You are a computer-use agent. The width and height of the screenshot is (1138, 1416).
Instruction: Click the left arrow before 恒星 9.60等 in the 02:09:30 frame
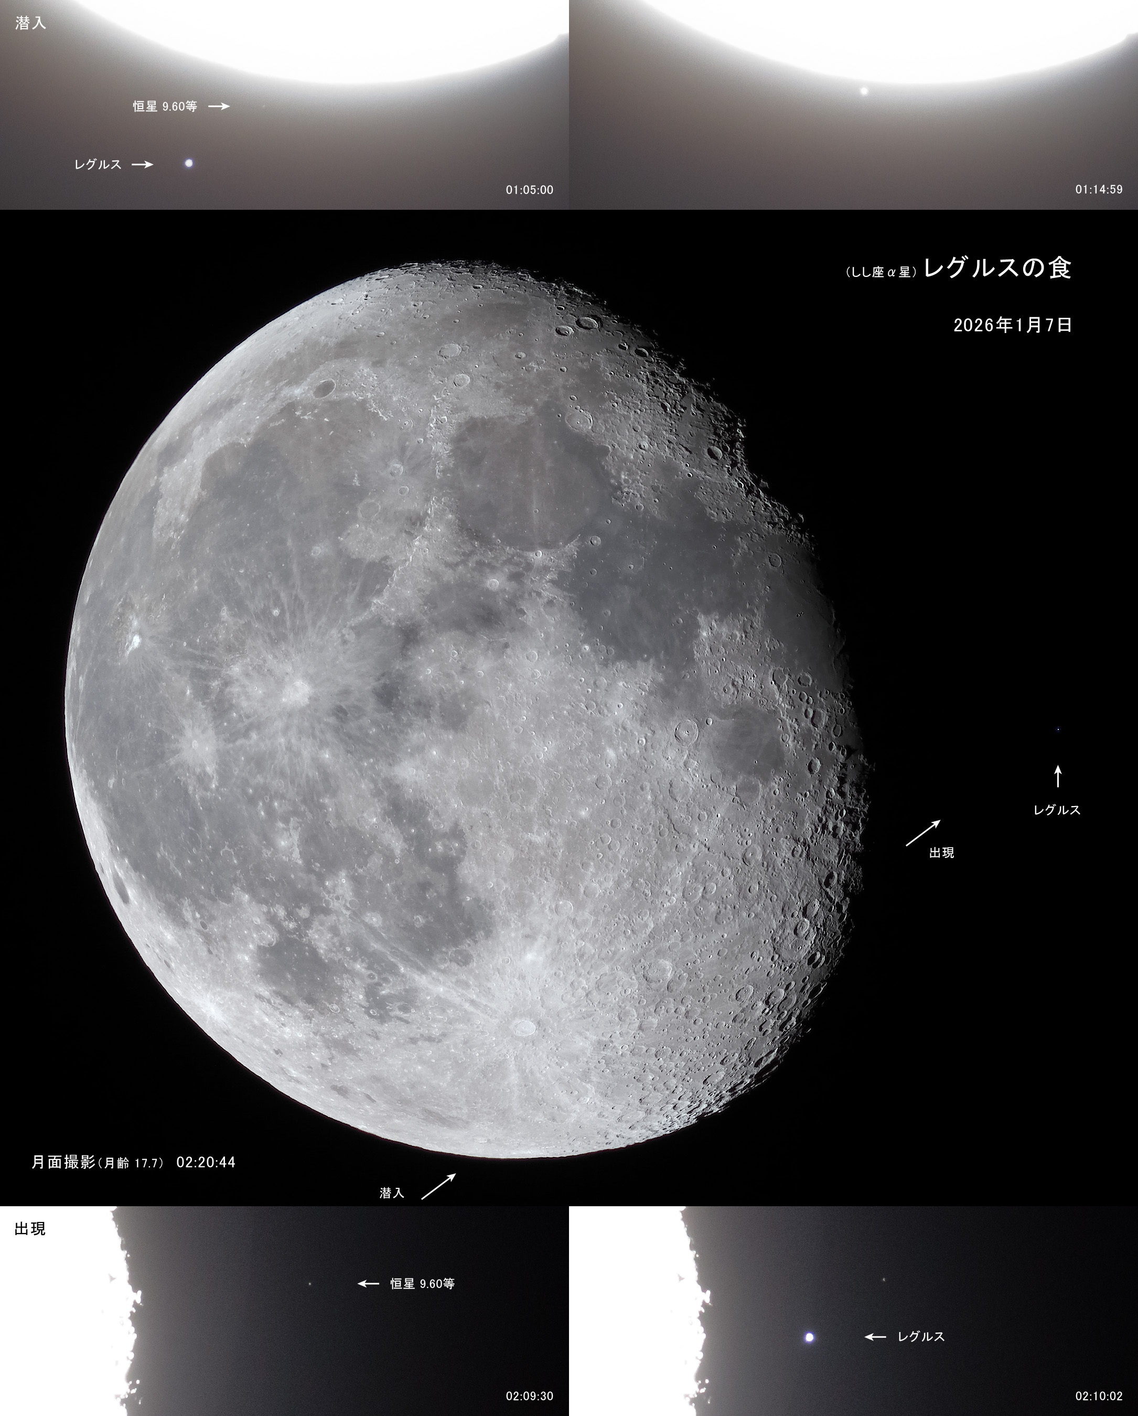(368, 1283)
